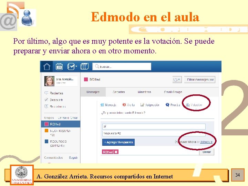The width and height of the screenshot is (248, 186).
Task: Remove the RCI1ed recipient tag
Action: point(116,152)
